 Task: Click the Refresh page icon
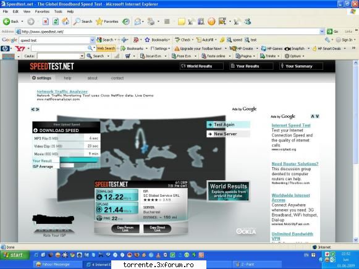56,22
